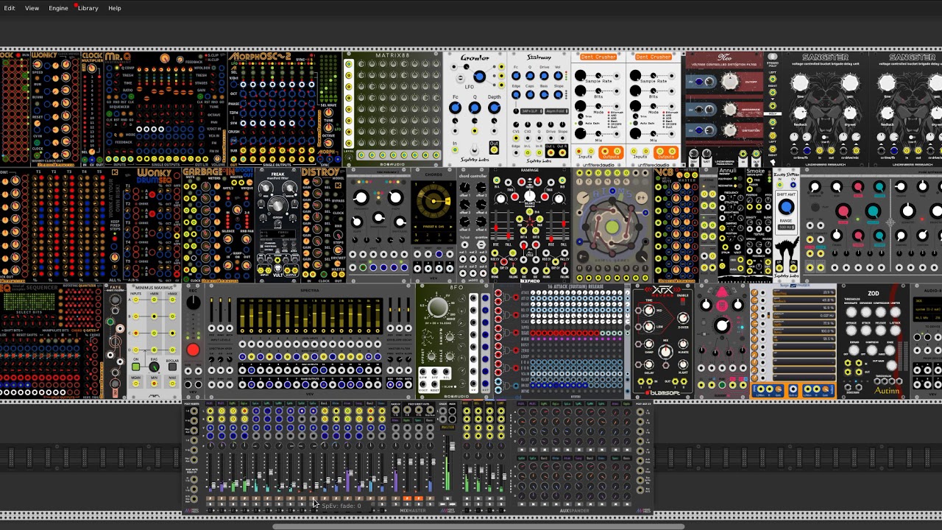The image size is (942, 530).
Task: Open the Stairway 24P+1LP filter selector
Action: tap(531, 111)
